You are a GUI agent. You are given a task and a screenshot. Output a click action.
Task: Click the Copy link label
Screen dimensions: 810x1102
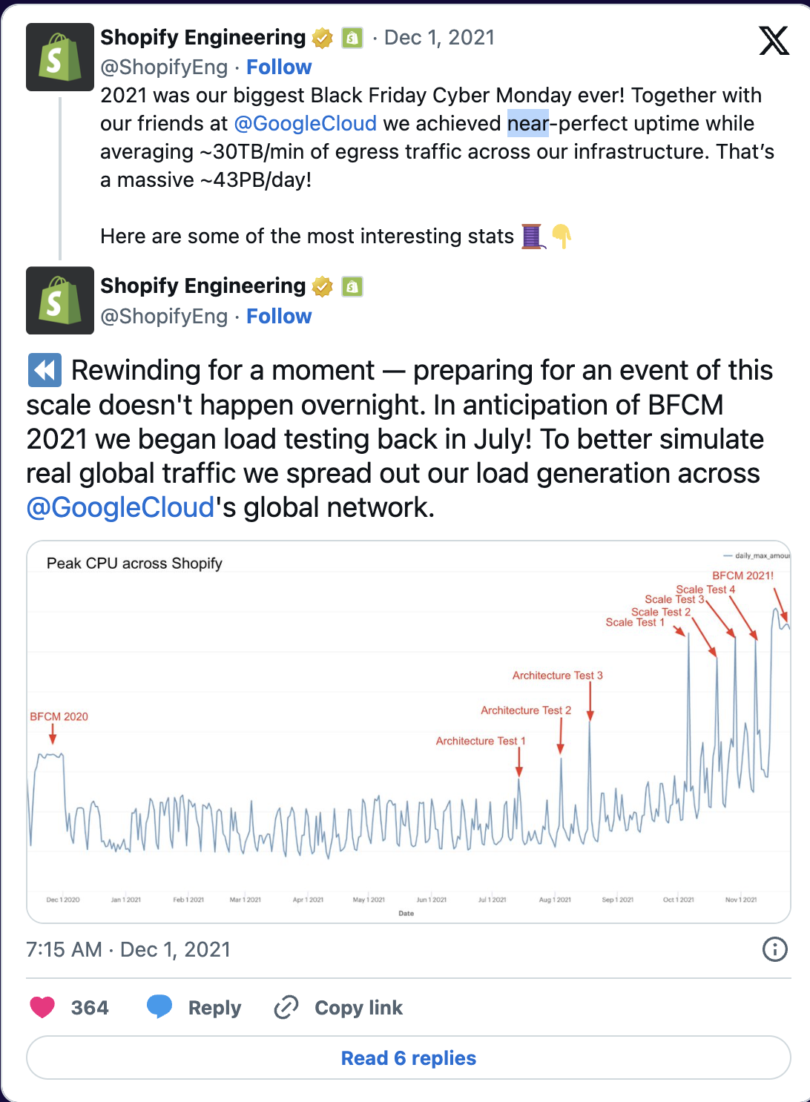click(358, 1007)
